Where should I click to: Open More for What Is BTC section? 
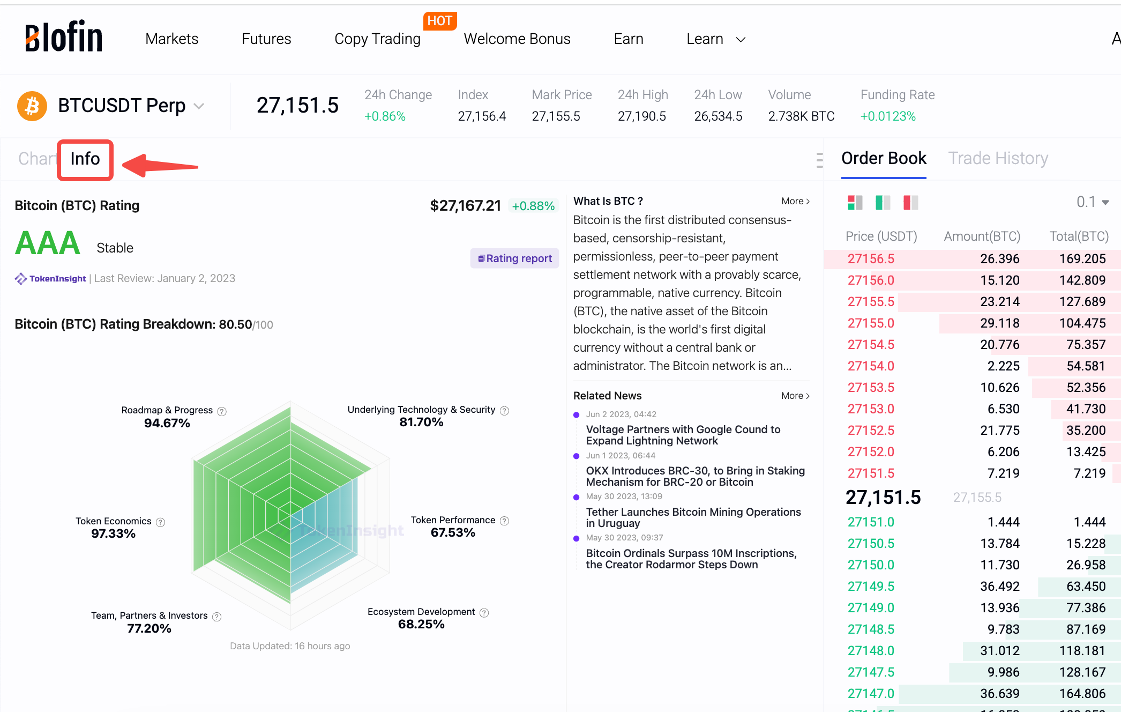(x=795, y=201)
